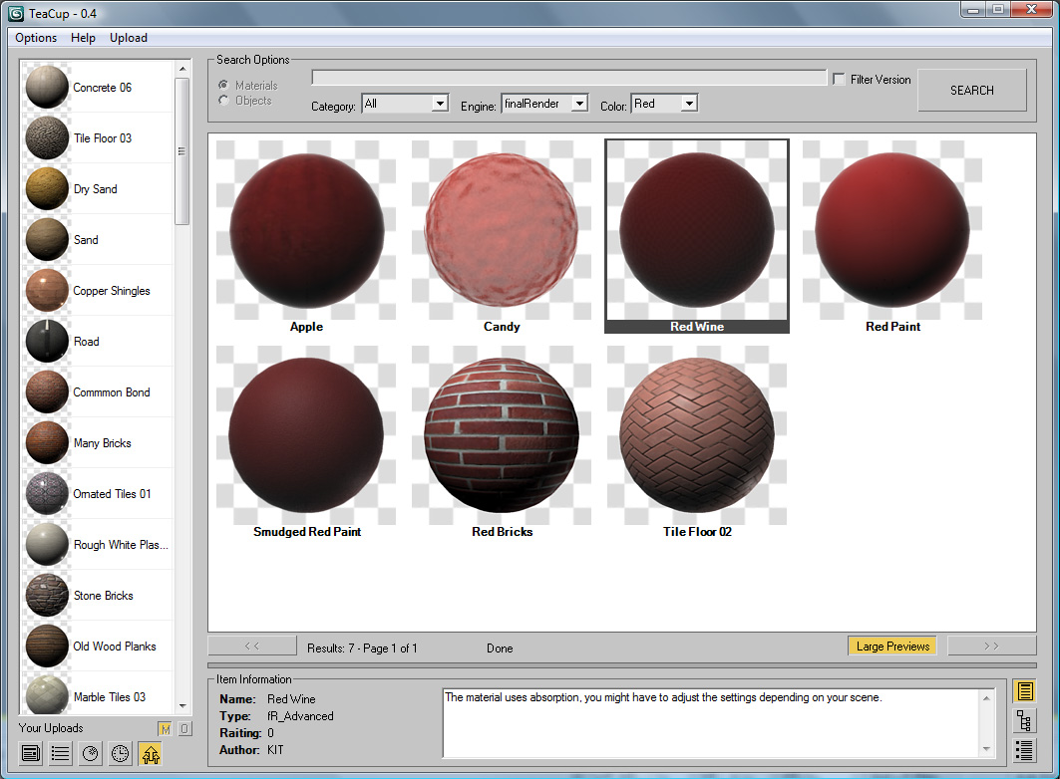Enable the Filter Version checkbox

click(840, 80)
